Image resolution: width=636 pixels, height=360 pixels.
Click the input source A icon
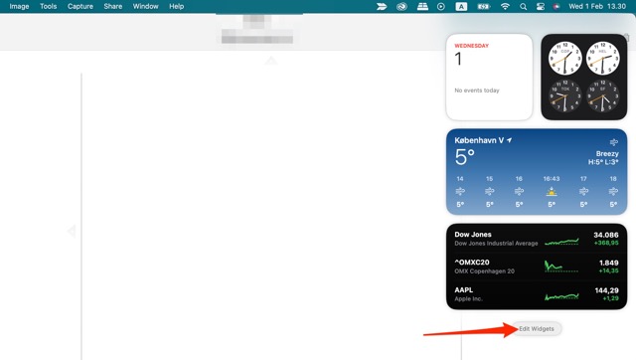coord(461,7)
